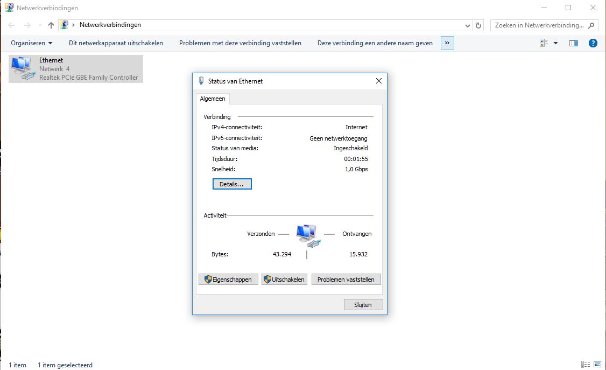Viewport: 606px width, 370px height.
Task: Open help with the question mark icon
Action: click(593, 43)
